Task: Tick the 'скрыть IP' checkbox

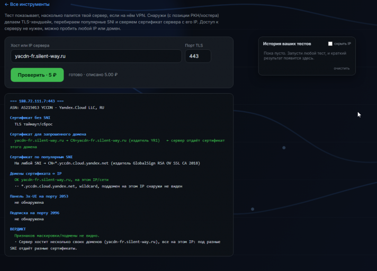Action: [330, 44]
